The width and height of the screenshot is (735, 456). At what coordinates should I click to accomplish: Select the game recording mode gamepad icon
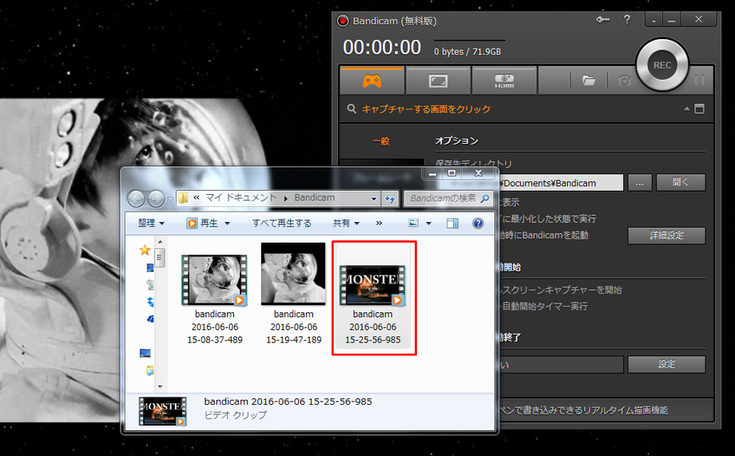(372, 81)
